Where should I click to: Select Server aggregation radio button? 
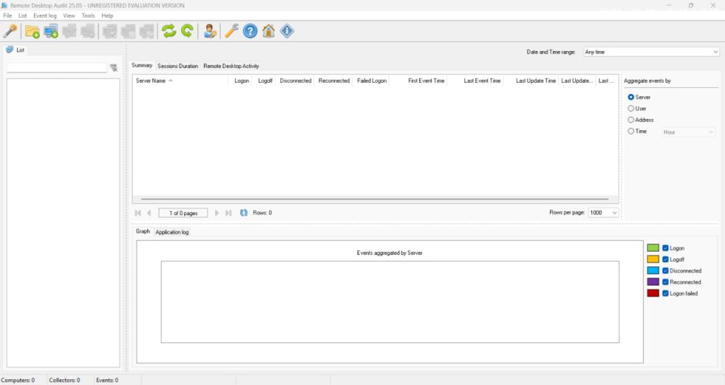(631, 97)
